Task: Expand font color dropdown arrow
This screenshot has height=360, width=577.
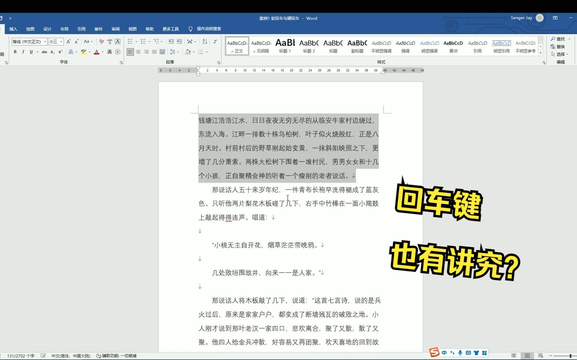Action: coord(103,52)
